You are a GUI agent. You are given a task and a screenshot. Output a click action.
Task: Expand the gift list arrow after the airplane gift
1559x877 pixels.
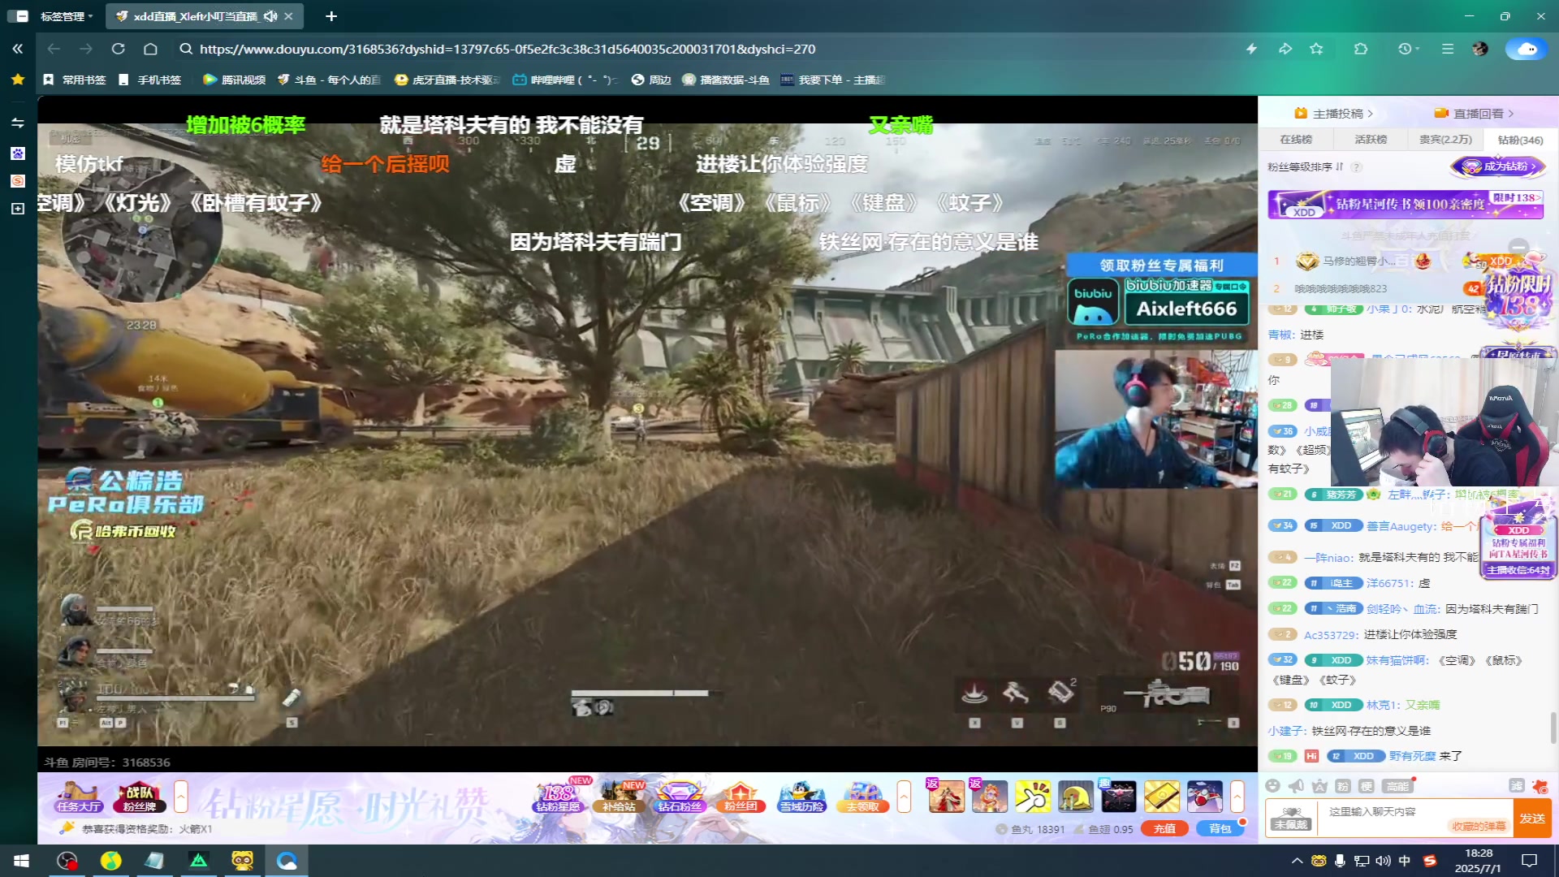tap(1237, 797)
